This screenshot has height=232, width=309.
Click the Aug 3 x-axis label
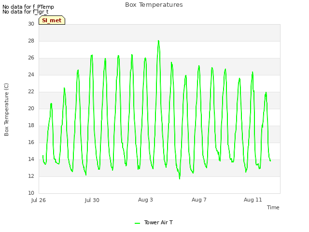point(145,200)
